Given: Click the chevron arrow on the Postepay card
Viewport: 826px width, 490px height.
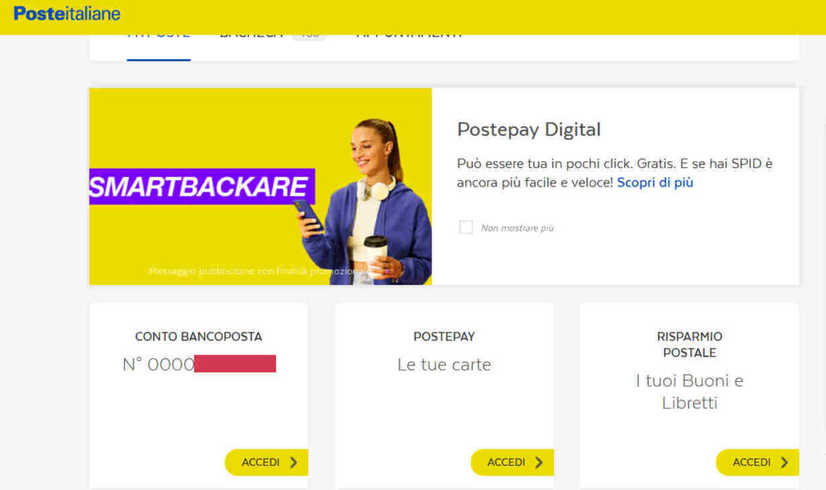Looking at the screenshot, I should pos(539,463).
